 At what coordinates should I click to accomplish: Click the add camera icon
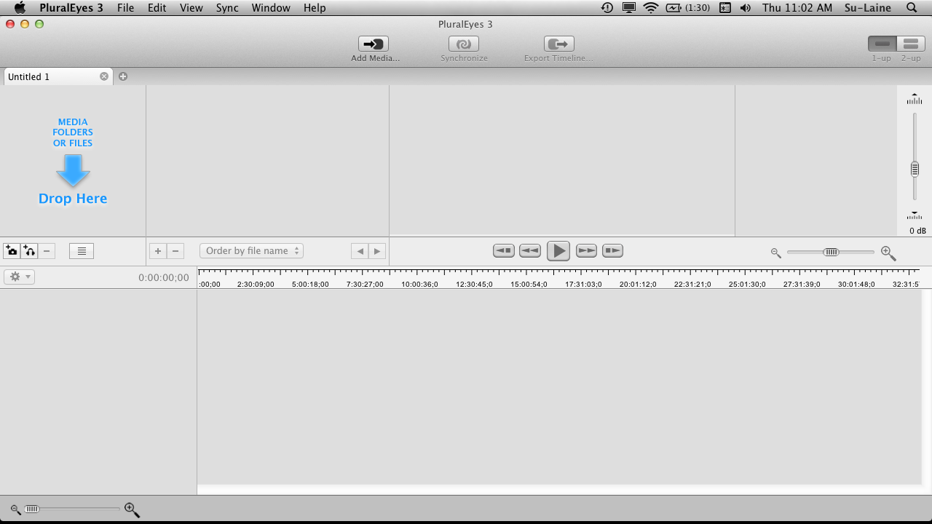click(12, 251)
